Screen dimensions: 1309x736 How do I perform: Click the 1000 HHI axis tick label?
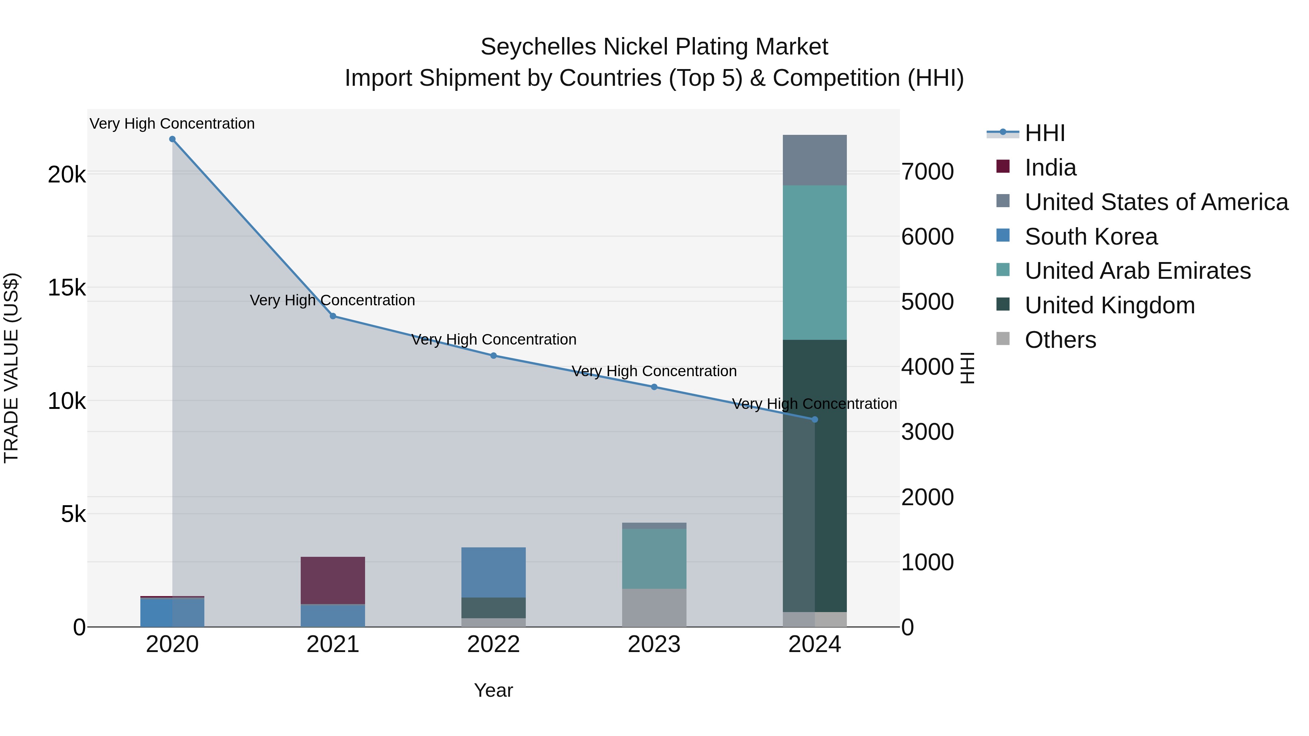pos(927,562)
